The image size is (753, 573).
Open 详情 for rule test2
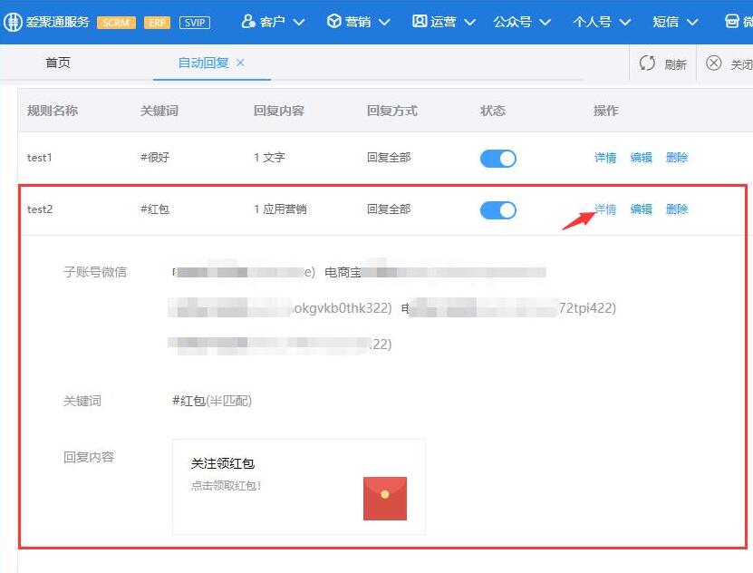click(604, 209)
